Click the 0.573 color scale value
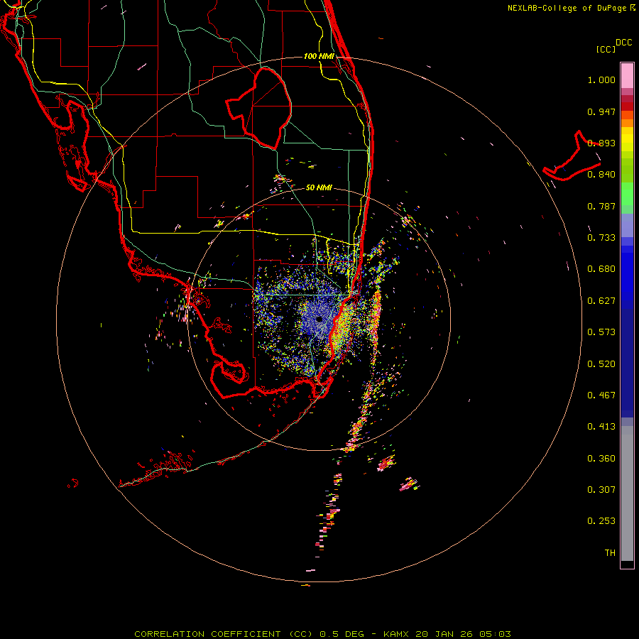The width and height of the screenshot is (639, 639). click(x=601, y=332)
